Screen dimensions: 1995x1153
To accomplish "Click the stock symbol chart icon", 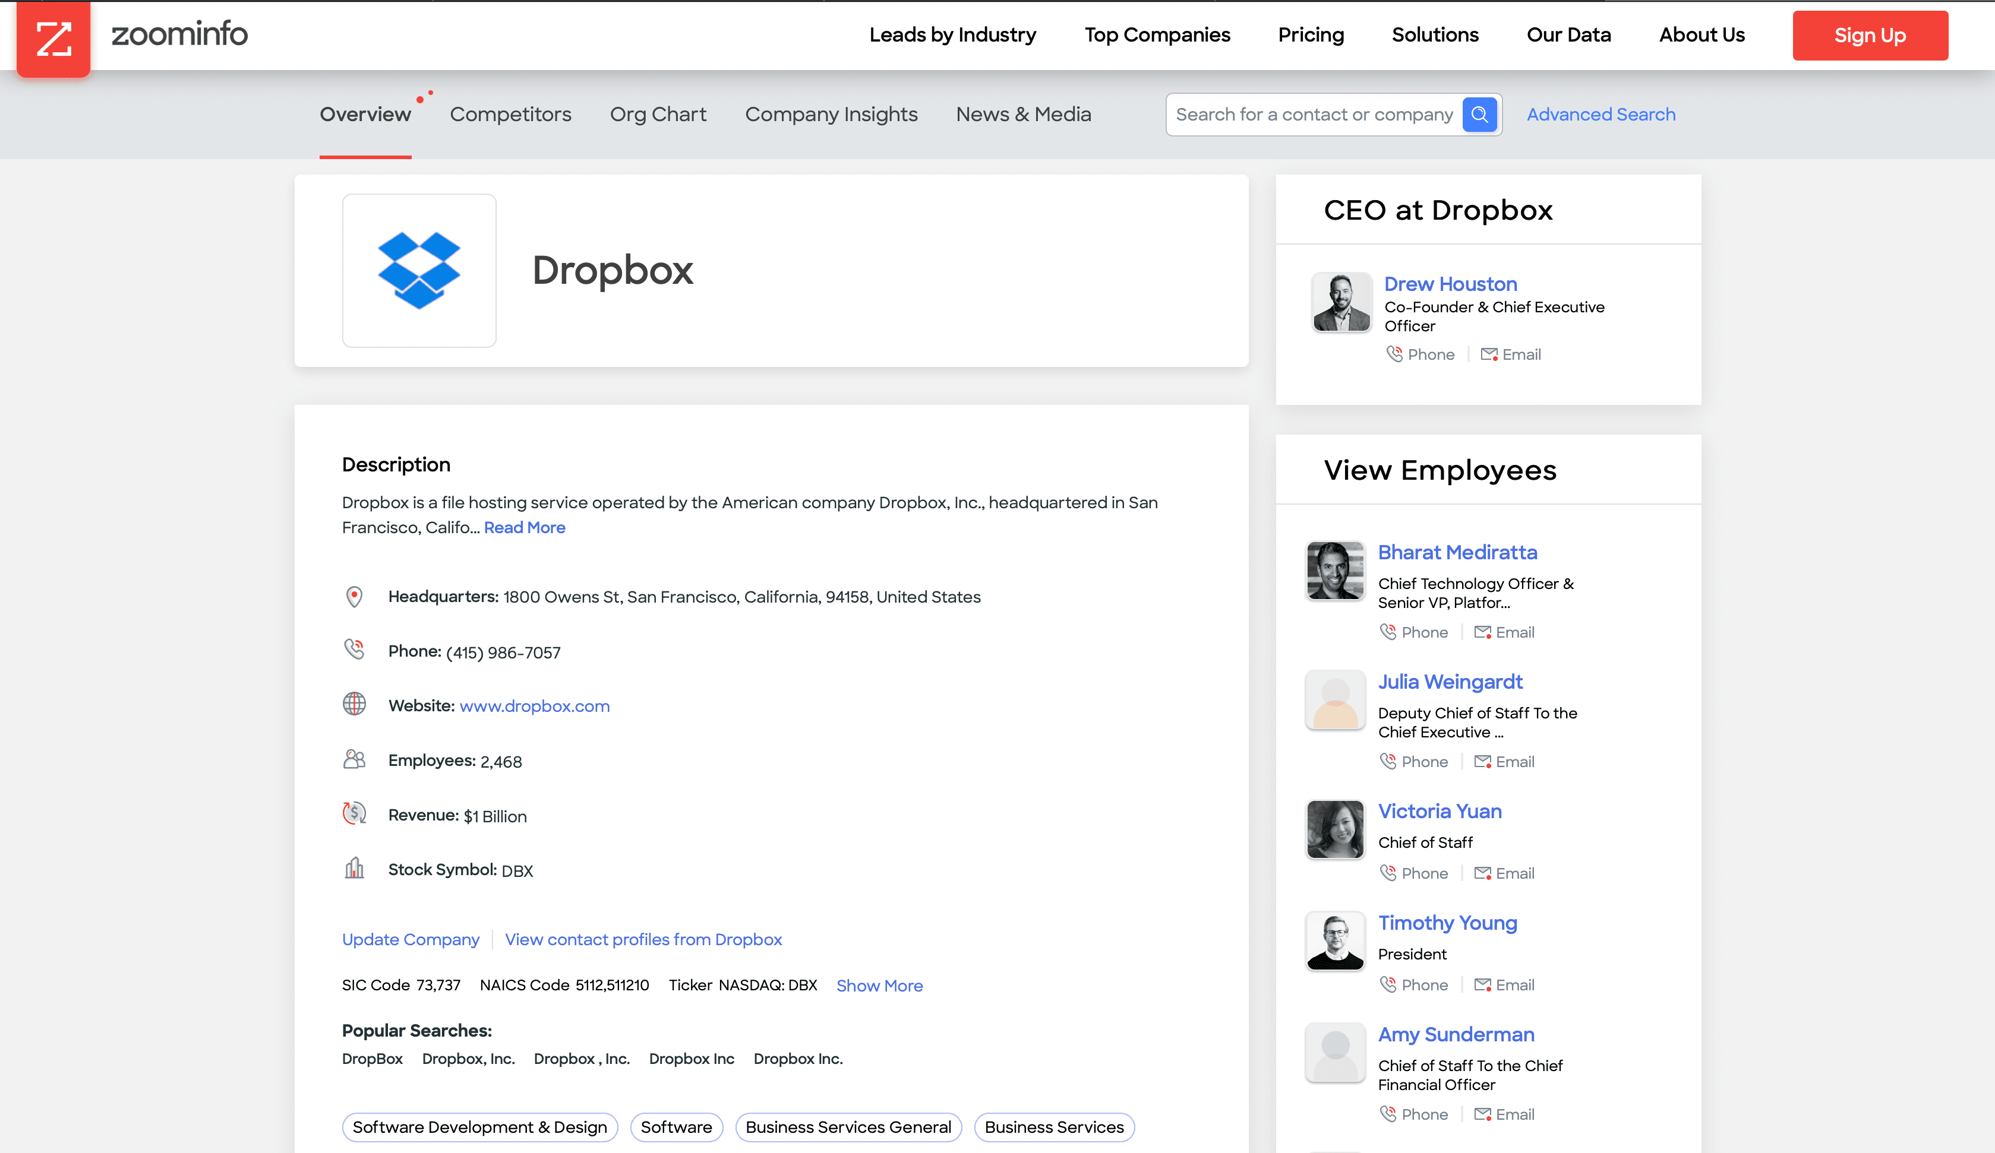I will tap(354, 868).
